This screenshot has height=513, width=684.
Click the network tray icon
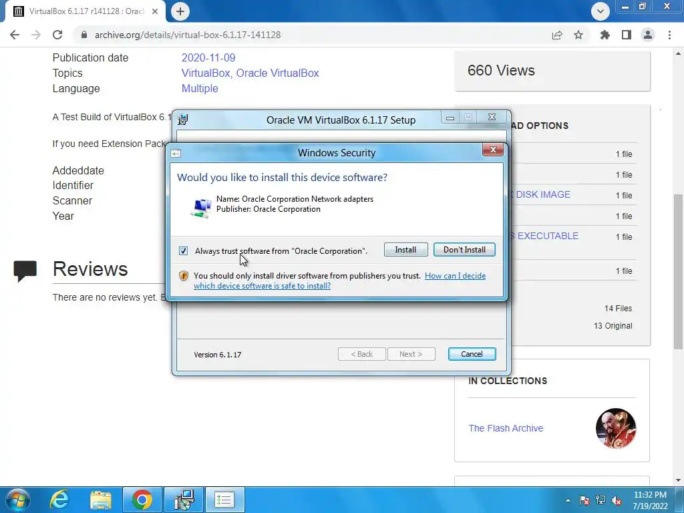[601, 500]
